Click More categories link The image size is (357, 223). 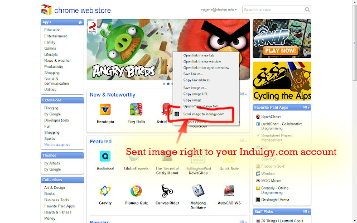[x=57, y=145]
